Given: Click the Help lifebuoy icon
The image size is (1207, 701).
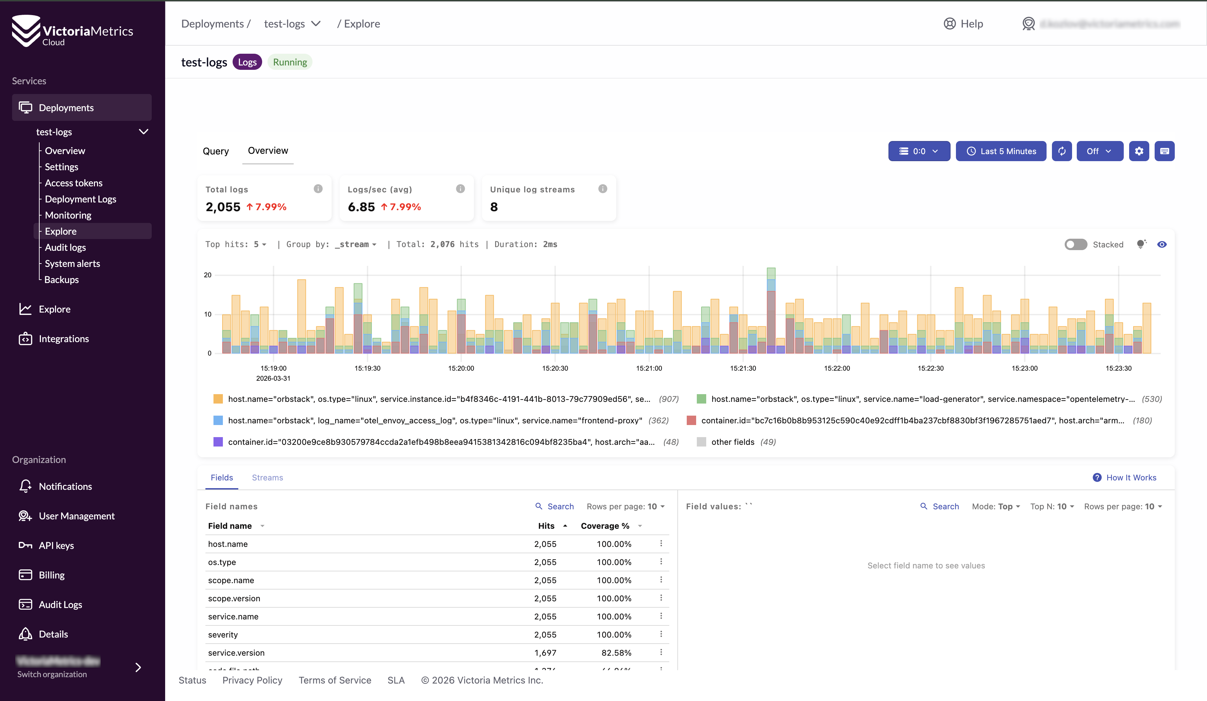Looking at the screenshot, I should click(x=949, y=24).
